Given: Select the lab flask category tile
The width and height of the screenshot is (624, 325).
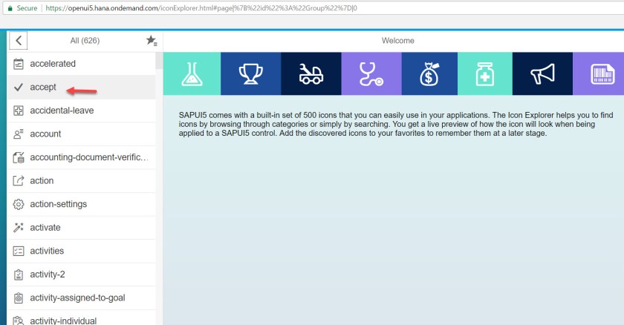Looking at the screenshot, I should [x=192, y=74].
